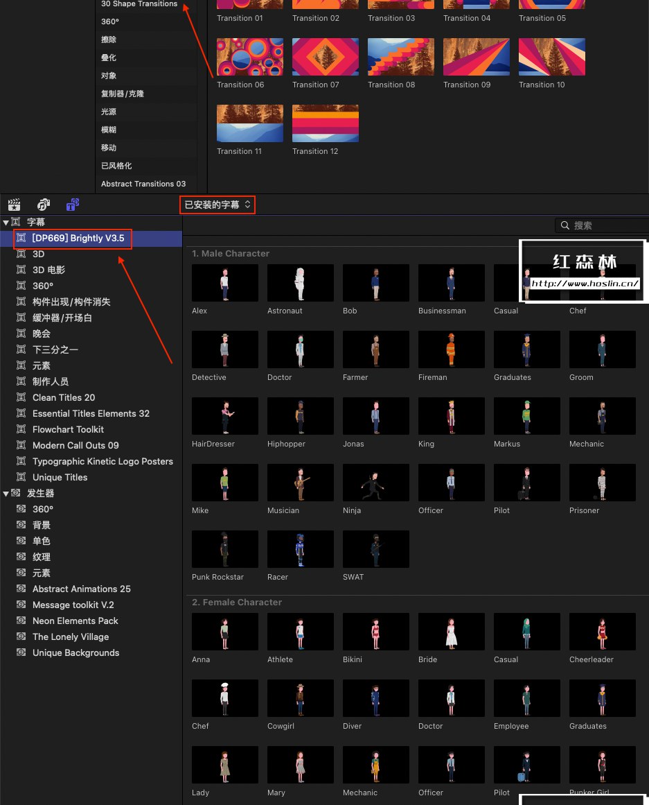Screen dimensions: 649x805
Task: Select Message toolkit V.2 category
Action: [x=91, y=605]
